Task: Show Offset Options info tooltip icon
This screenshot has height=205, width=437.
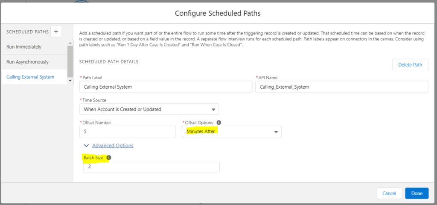Action: [219, 122]
